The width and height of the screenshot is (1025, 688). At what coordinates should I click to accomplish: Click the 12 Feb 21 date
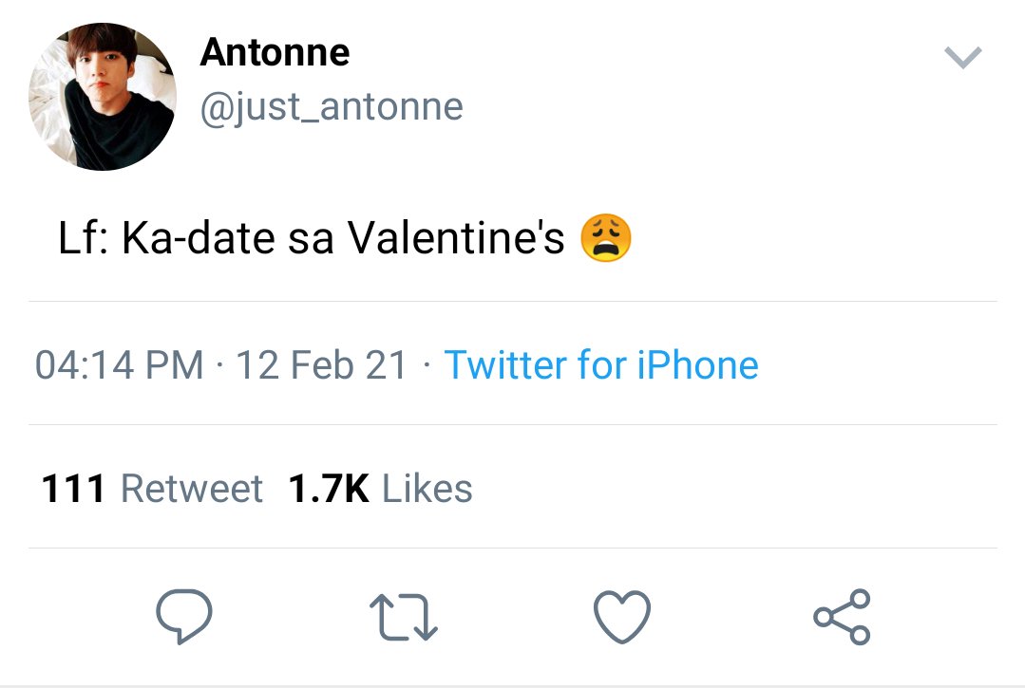tap(321, 365)
